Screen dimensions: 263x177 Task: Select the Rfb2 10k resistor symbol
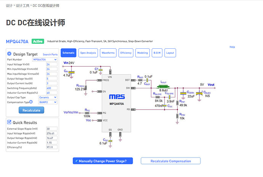pyautogui.click(x=177, y=116)
